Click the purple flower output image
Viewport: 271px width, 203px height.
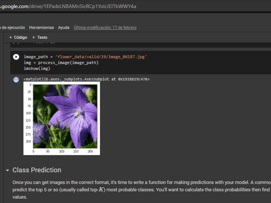tap(62, 118)
